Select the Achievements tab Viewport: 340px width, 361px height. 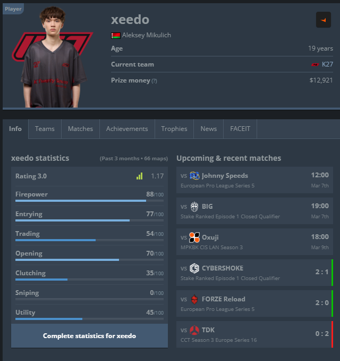click(x=127, y=129)
